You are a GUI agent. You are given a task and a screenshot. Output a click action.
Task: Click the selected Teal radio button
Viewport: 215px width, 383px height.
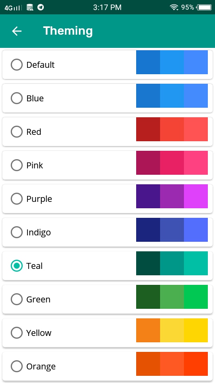tap(17, 266)
